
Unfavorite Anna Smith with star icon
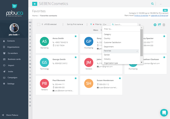tap(76, 36)
